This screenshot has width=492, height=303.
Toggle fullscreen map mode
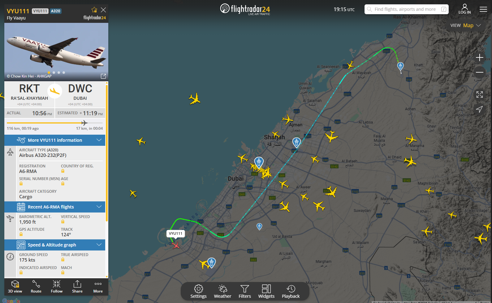pos(480,95)
